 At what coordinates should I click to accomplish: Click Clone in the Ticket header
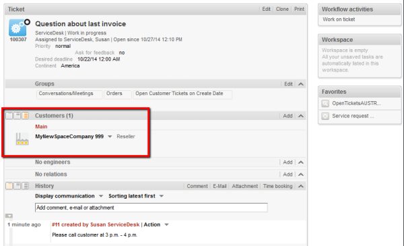tap(282, 9)
